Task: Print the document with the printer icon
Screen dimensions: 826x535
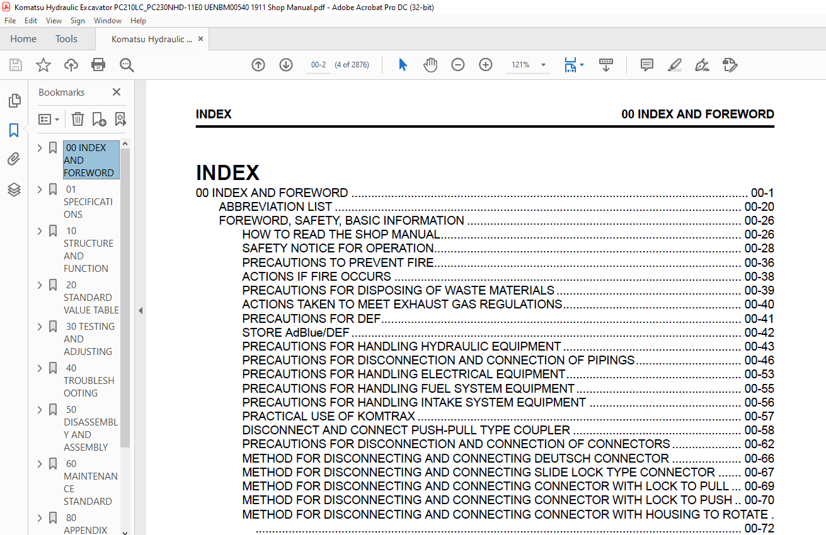Action: (98, 65)
